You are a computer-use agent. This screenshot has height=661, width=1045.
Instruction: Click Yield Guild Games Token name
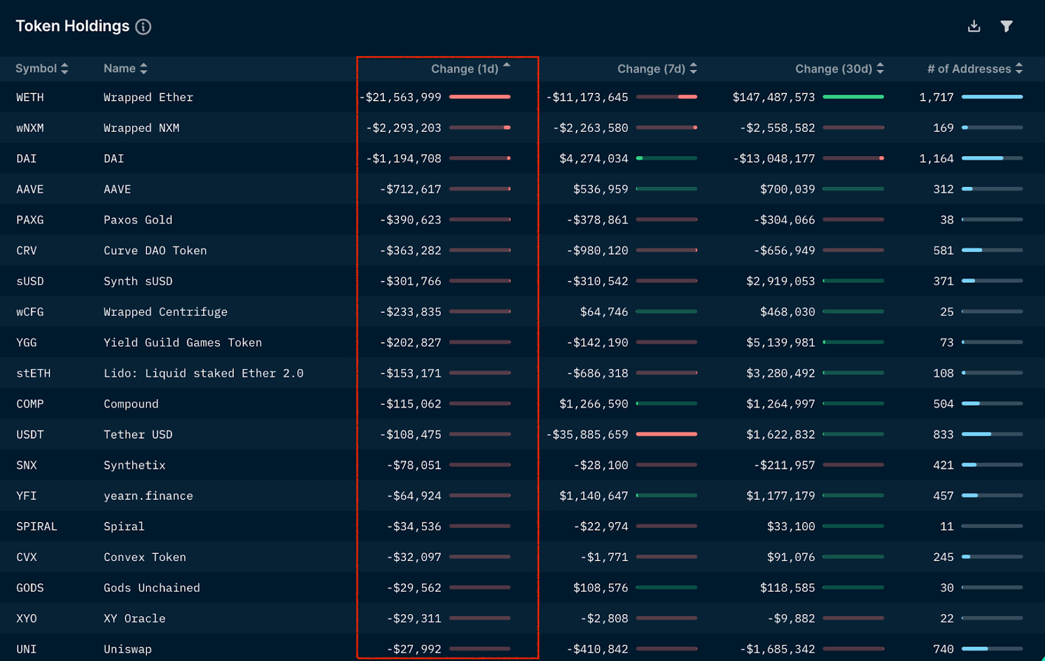(182, 343)
